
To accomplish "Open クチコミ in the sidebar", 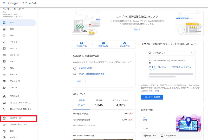I will [x=18, y=48].
